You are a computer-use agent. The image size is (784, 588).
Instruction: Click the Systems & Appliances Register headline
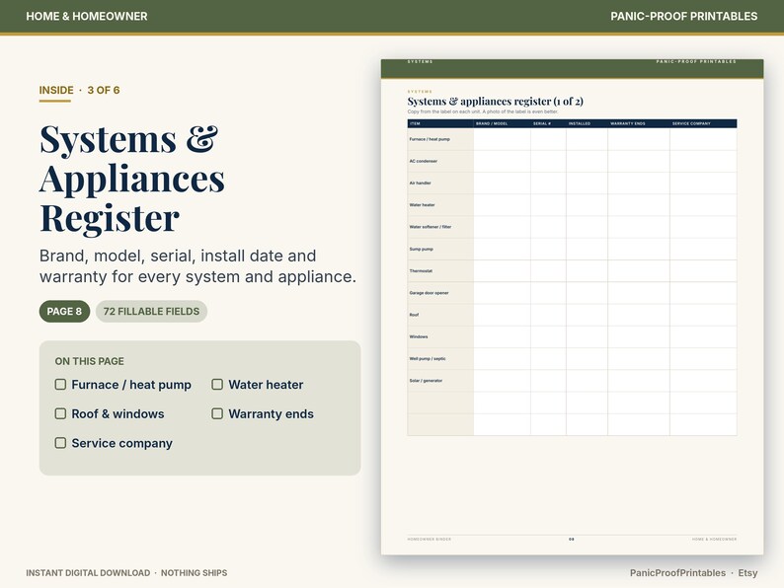click(x=132, y=179)
